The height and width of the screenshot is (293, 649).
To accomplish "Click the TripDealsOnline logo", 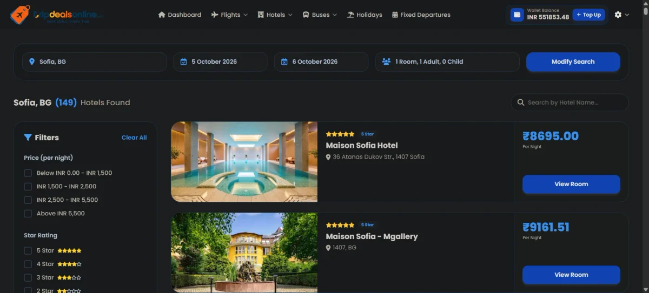I will click(56, 15).
